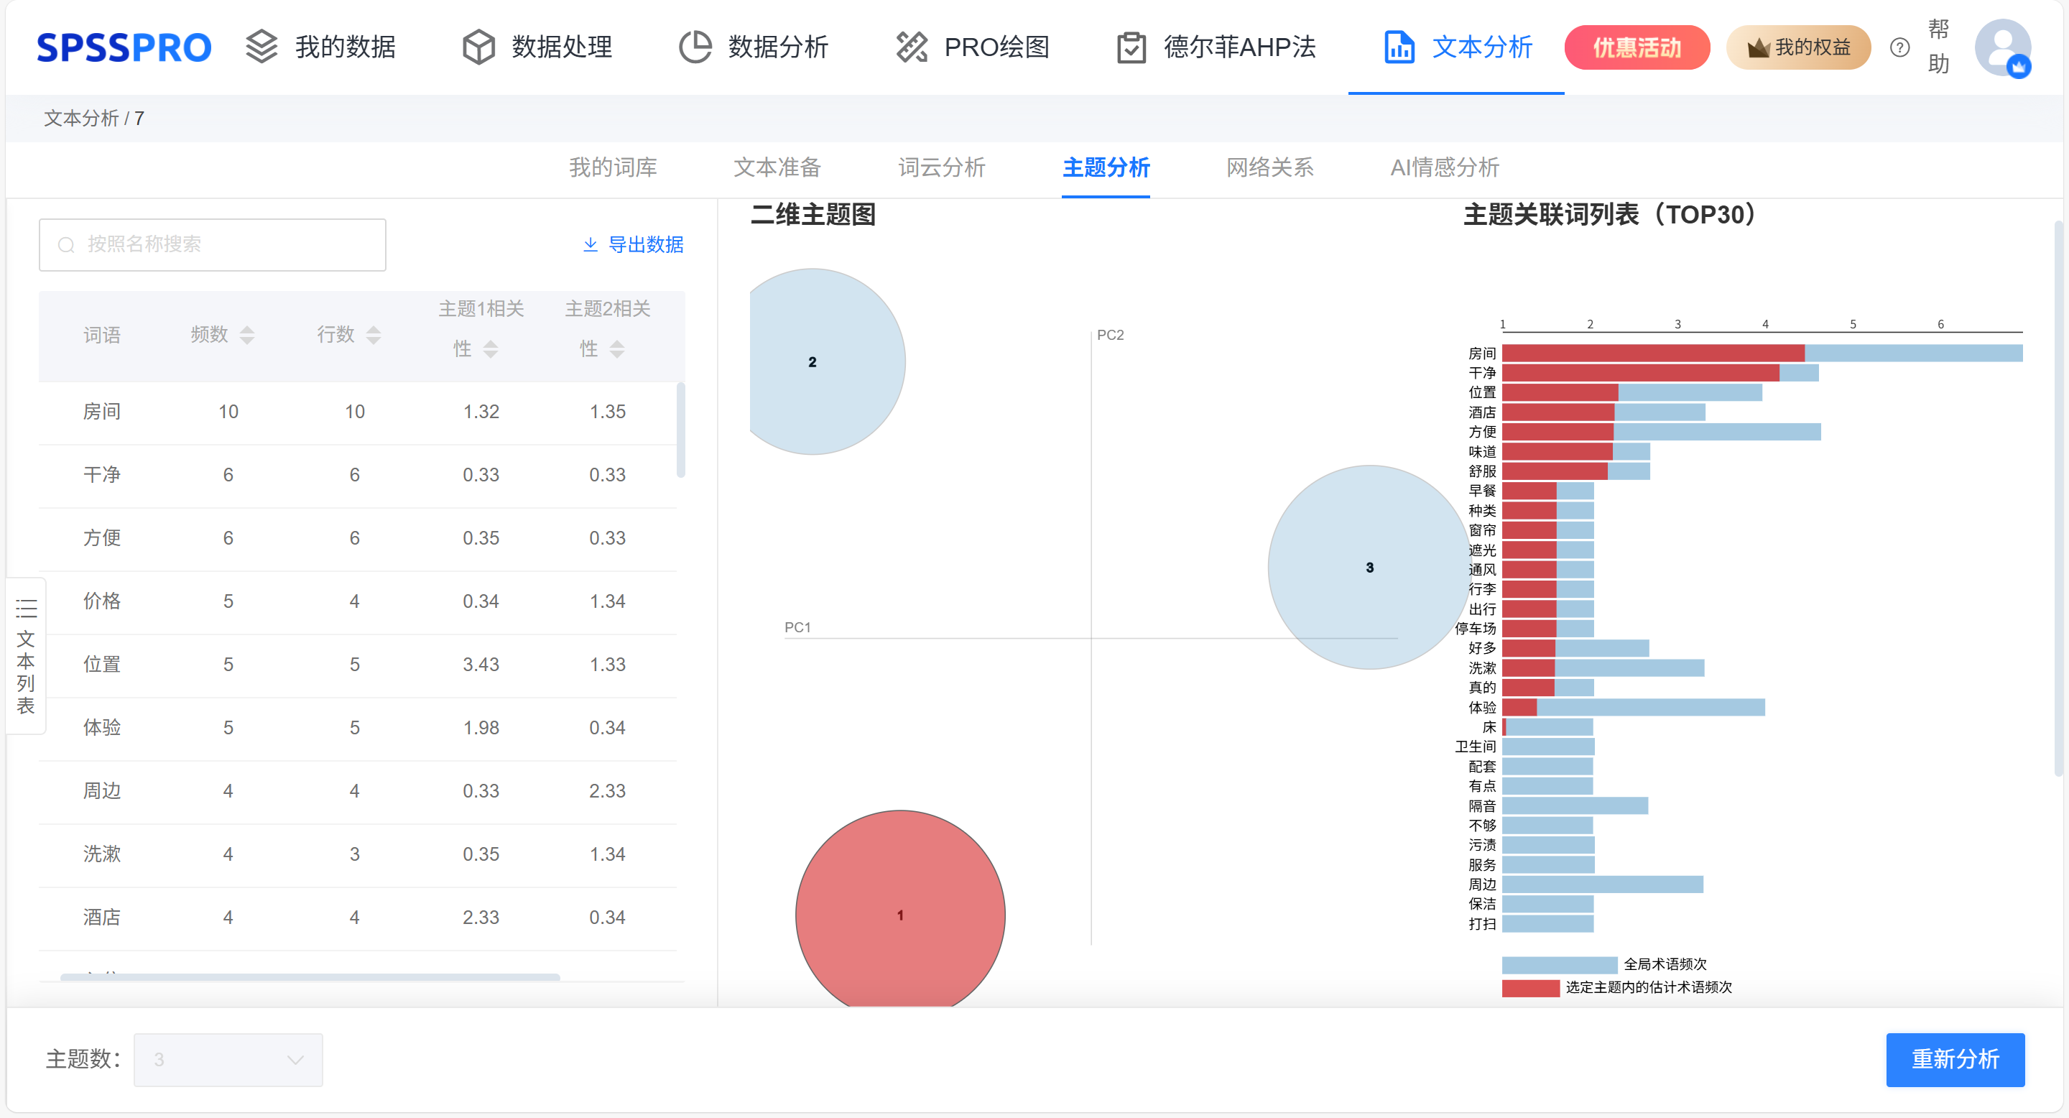
Task: Sort the table by 频数 column
Action: (247, 335)
